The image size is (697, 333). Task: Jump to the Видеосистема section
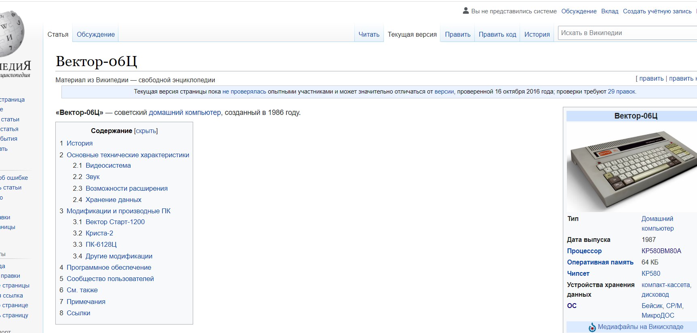click(108, 165)
